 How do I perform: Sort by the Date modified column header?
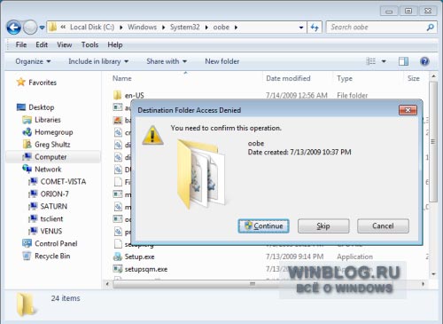pyautogui.click(x=288, y=78)
